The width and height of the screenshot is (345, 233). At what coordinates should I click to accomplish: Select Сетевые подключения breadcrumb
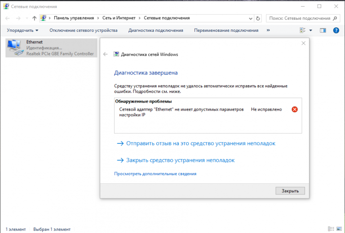167,18
